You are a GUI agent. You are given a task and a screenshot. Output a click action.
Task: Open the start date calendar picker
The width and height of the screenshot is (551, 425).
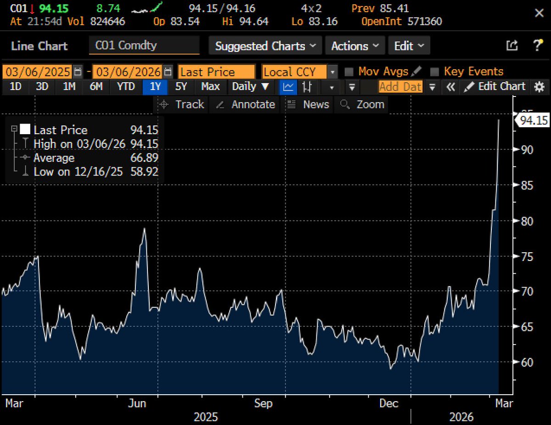(x=79, y=72)
